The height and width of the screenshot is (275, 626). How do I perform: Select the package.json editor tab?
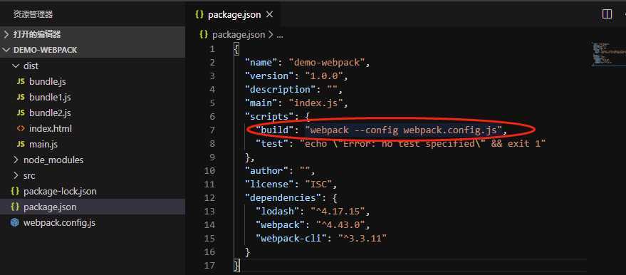pyautogui.click(x=234, y=15)
